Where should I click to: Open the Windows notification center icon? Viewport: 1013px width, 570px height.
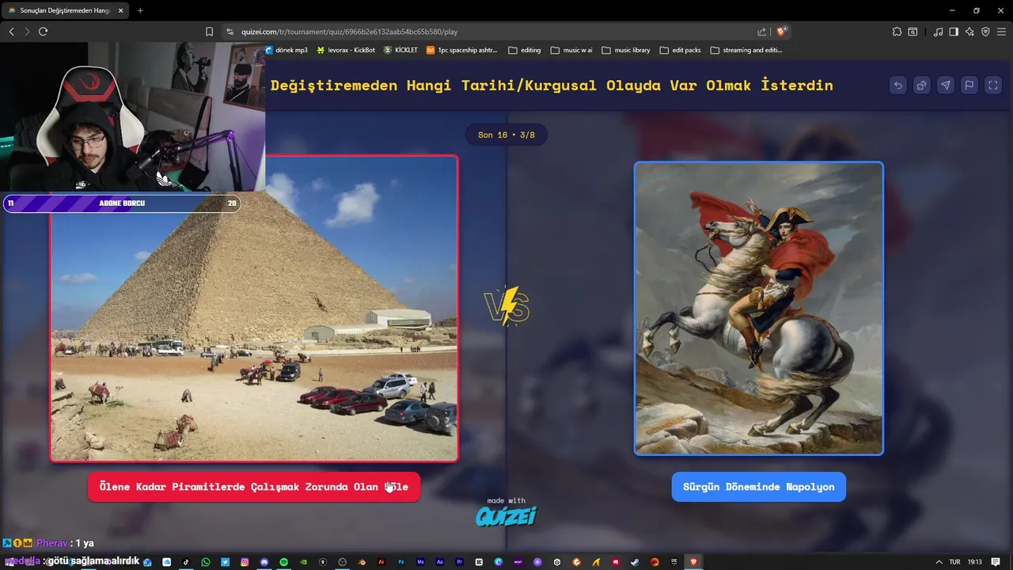[x=996, y=562]
